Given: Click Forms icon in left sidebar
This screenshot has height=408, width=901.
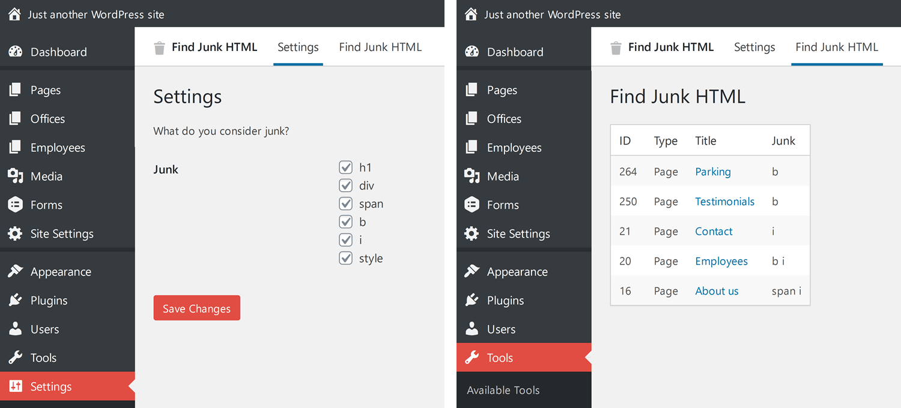Looking at the screenshot, I should 15,205.
